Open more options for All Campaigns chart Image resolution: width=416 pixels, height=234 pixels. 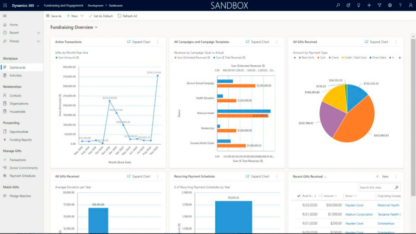click(x=277, y=42)
